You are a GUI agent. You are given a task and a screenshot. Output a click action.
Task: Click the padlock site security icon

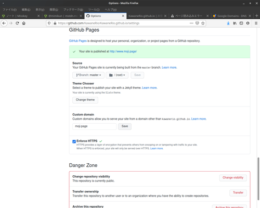pyautogui.click(x=55, y=23)
